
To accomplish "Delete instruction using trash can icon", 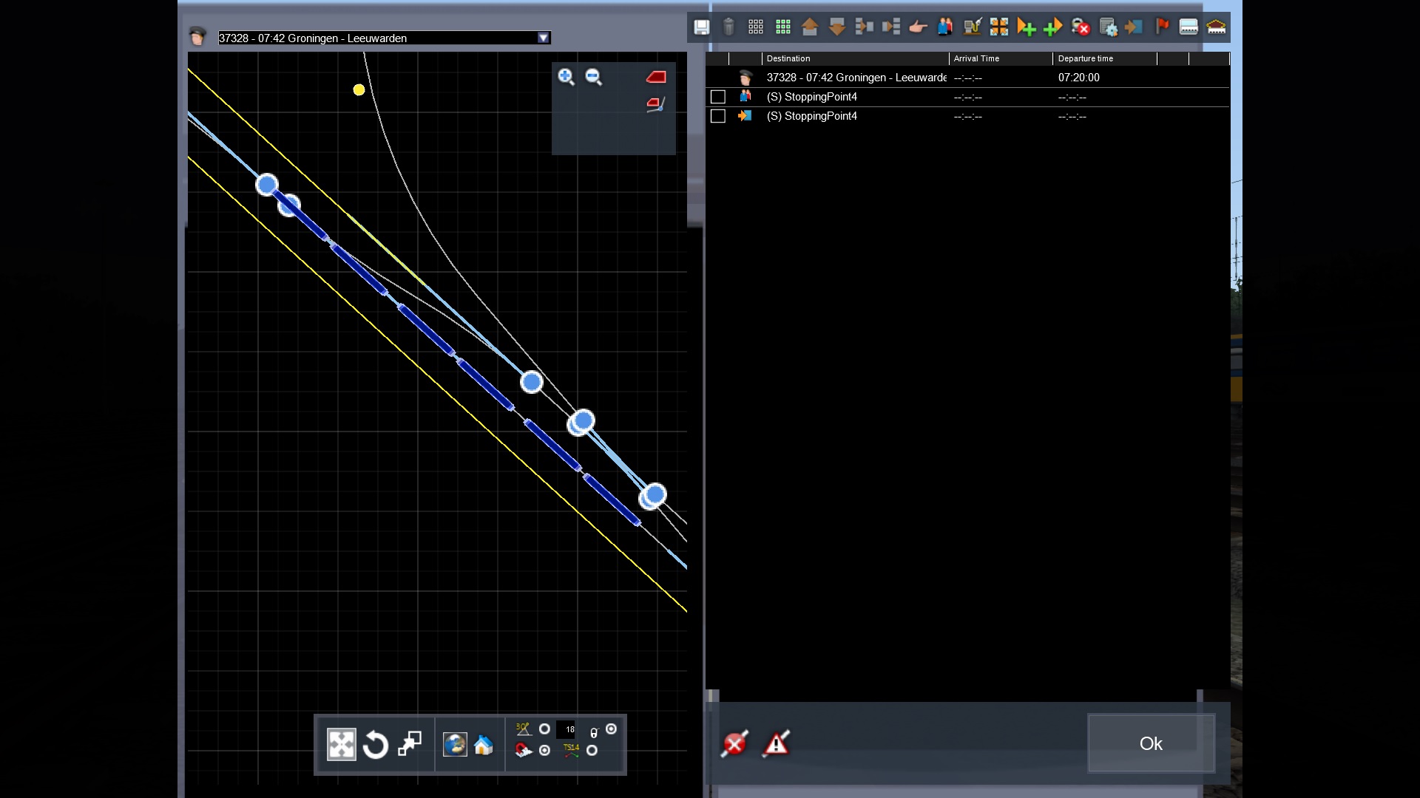I will (728, 27).
